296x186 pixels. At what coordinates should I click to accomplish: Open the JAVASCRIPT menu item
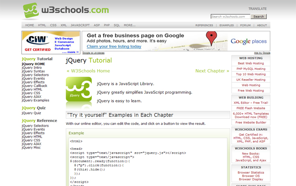click(x=80, y=25)
